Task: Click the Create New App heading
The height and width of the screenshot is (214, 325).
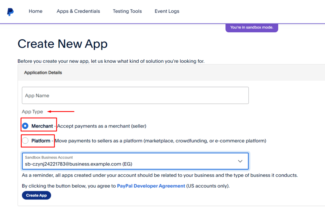Action: [63, 44]
